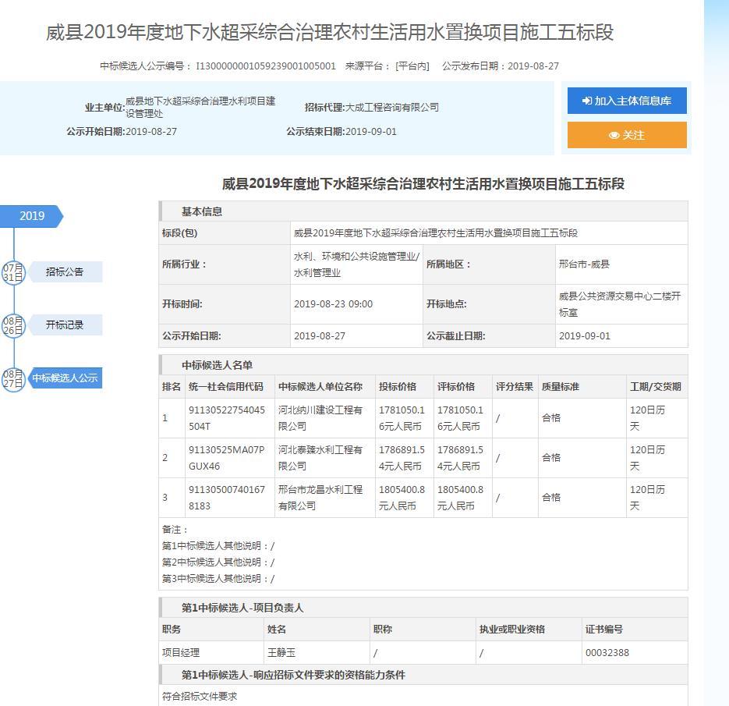Select the 08月27日 timeline date circle
The image size is (729, 706).
(x=13, y=378)
